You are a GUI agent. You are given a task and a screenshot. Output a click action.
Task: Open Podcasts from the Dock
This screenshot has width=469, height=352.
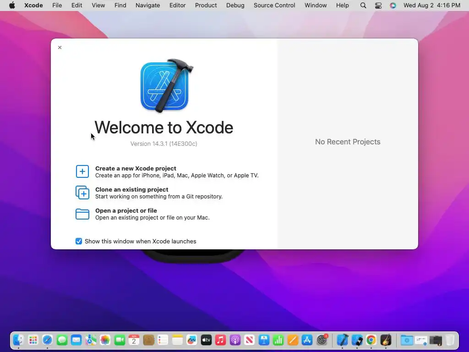click(x=235, y=340)
